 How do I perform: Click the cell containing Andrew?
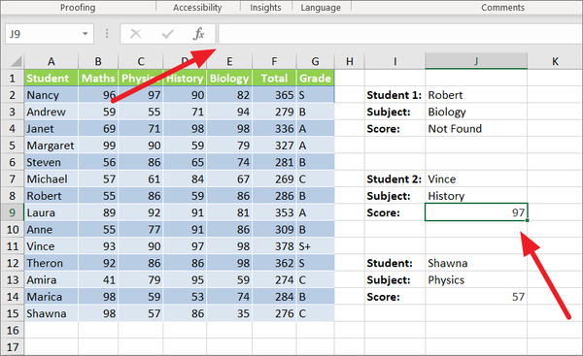pyautogui.click(x=51, y=112)
